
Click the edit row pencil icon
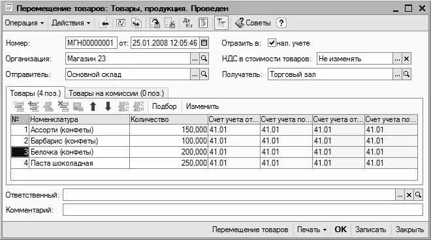pos(48,106)
